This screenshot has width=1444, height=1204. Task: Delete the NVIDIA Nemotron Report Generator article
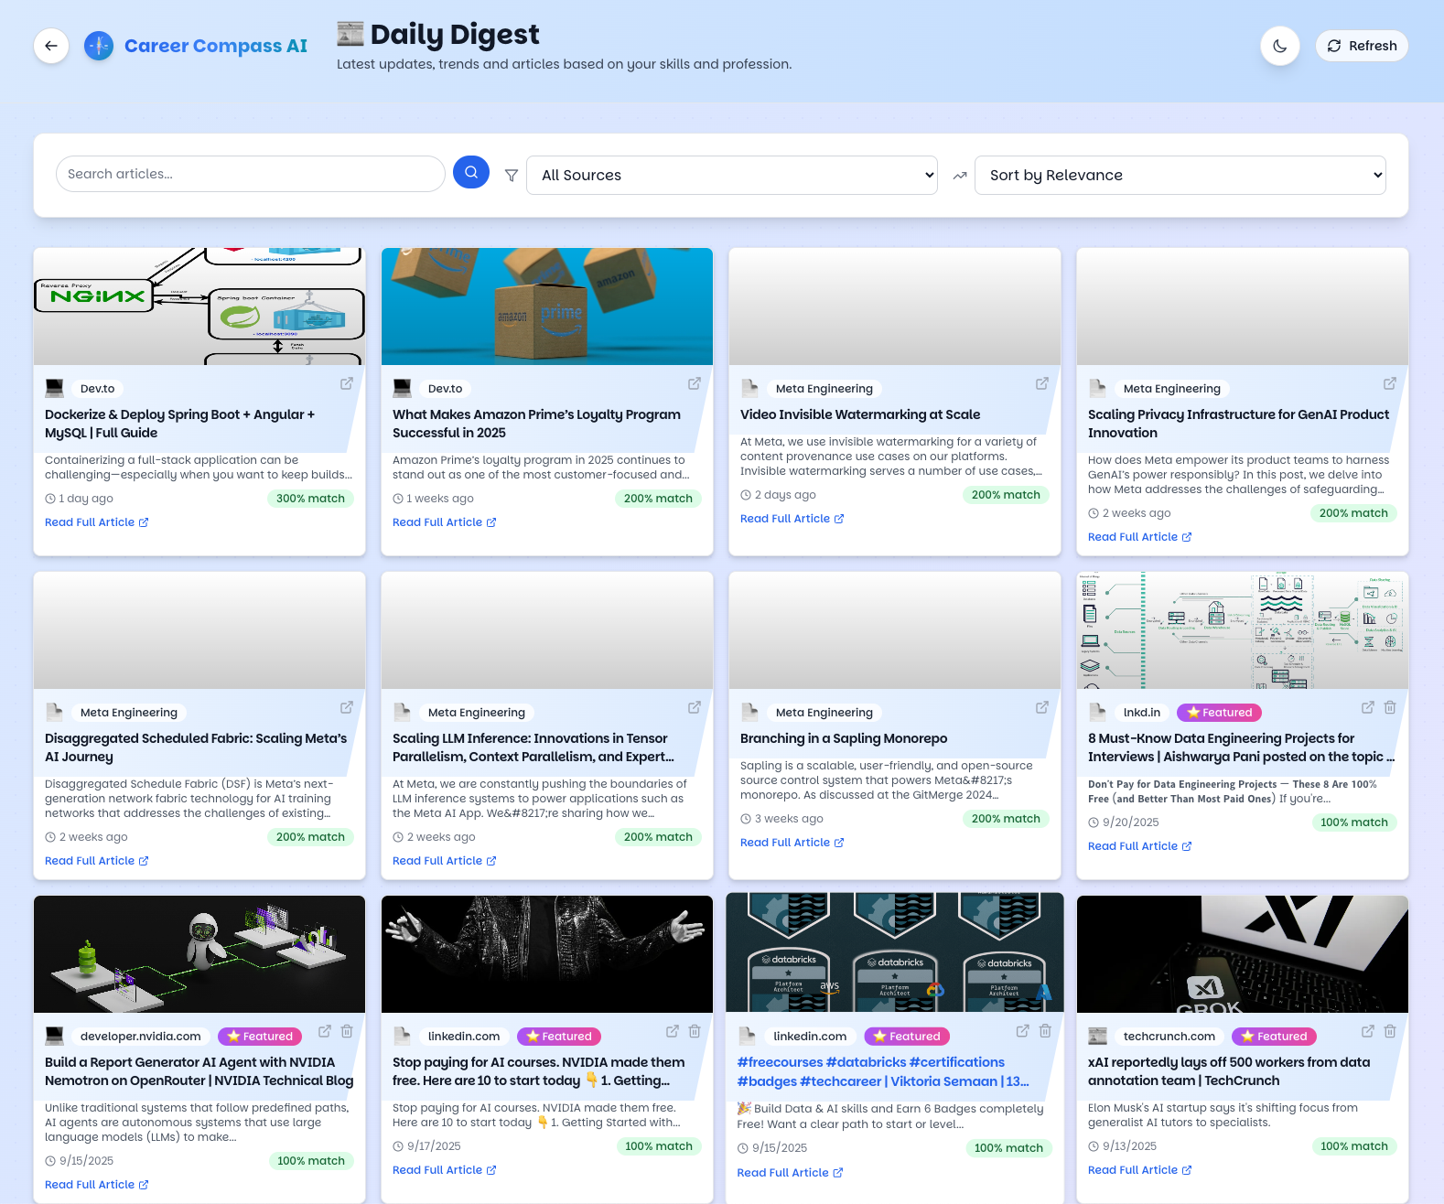tap(347, 1031)
